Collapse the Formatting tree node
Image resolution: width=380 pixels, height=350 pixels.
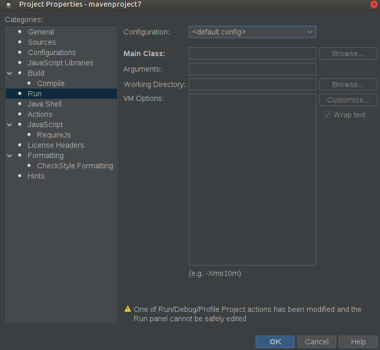pos(10,155)
